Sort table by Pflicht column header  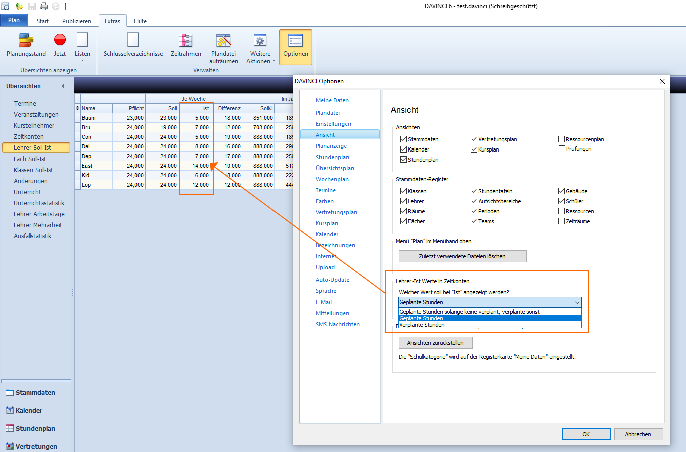[128, 108]
